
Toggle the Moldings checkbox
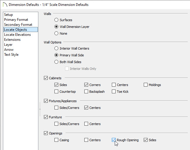(146, 85)
